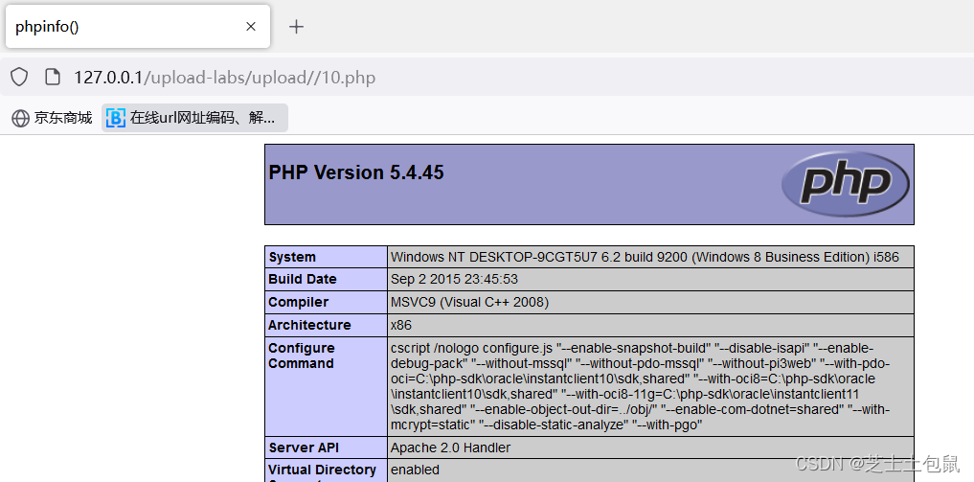This screenshot has width=974, height=482.
Task: Click the cscript configure command text
Action: [x=641, y=386]
